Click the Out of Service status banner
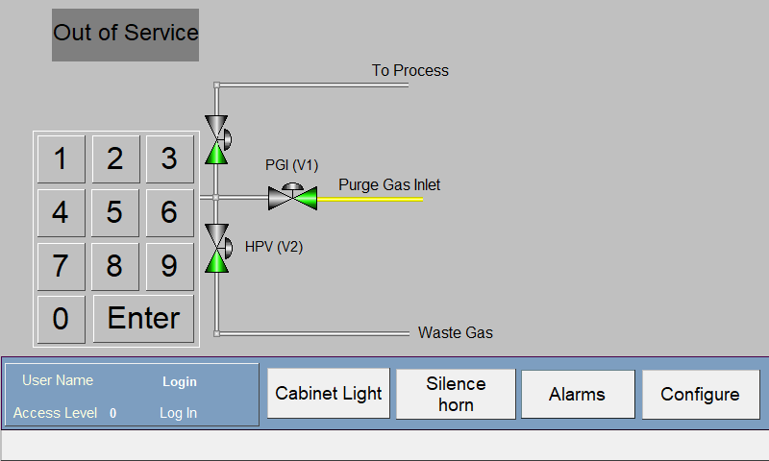Image resolution: width=769 pixels, height=461 pixels. (126, 35)
